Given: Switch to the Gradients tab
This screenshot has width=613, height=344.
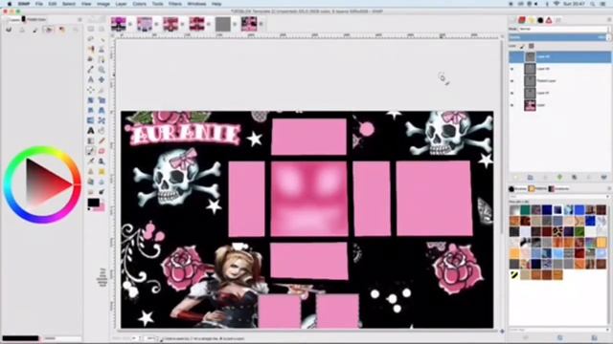Looking at the screenshot, I should tap(559, 189).
